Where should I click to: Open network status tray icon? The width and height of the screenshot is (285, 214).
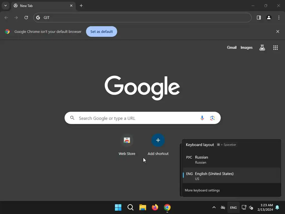(x=244, y=207)
